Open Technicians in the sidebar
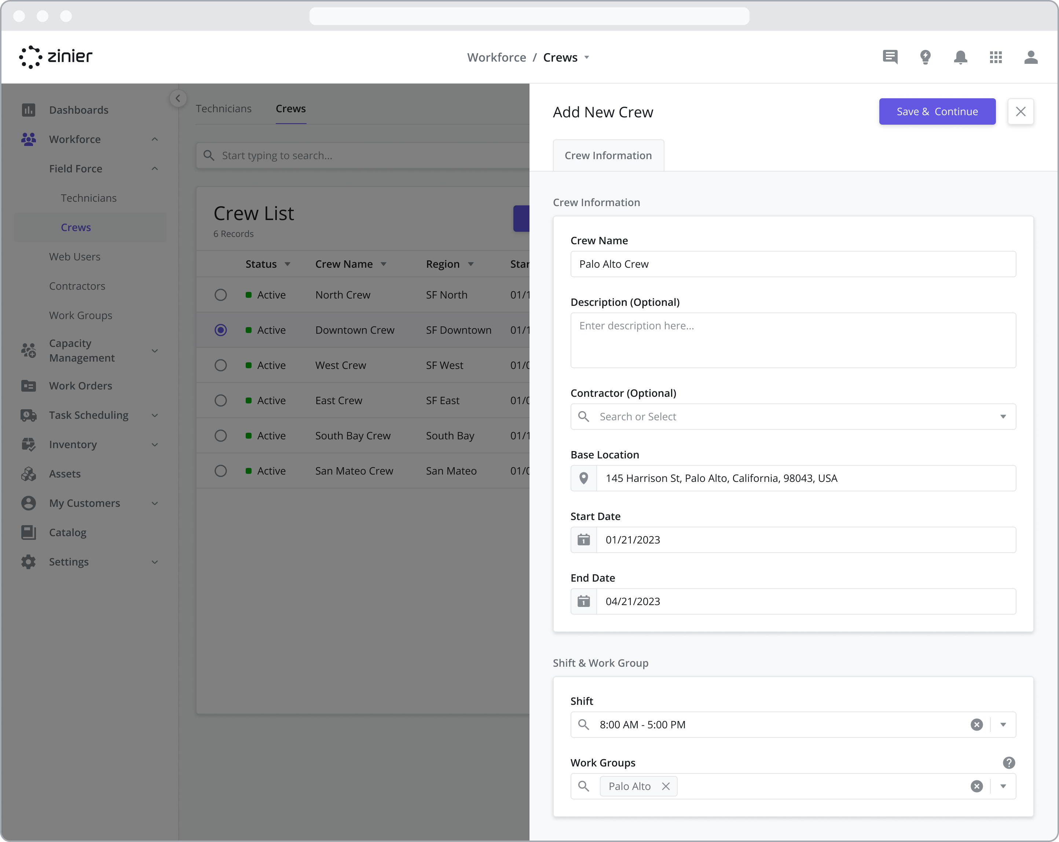Viewport: 1059px width, 842px height. (x=89, y=198)
